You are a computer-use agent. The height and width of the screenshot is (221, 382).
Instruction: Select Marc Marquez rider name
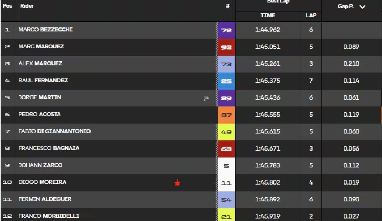click(x=41, y=46)
